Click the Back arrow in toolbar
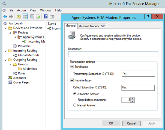Screen dimensions: 165x130 pos(5,16)
